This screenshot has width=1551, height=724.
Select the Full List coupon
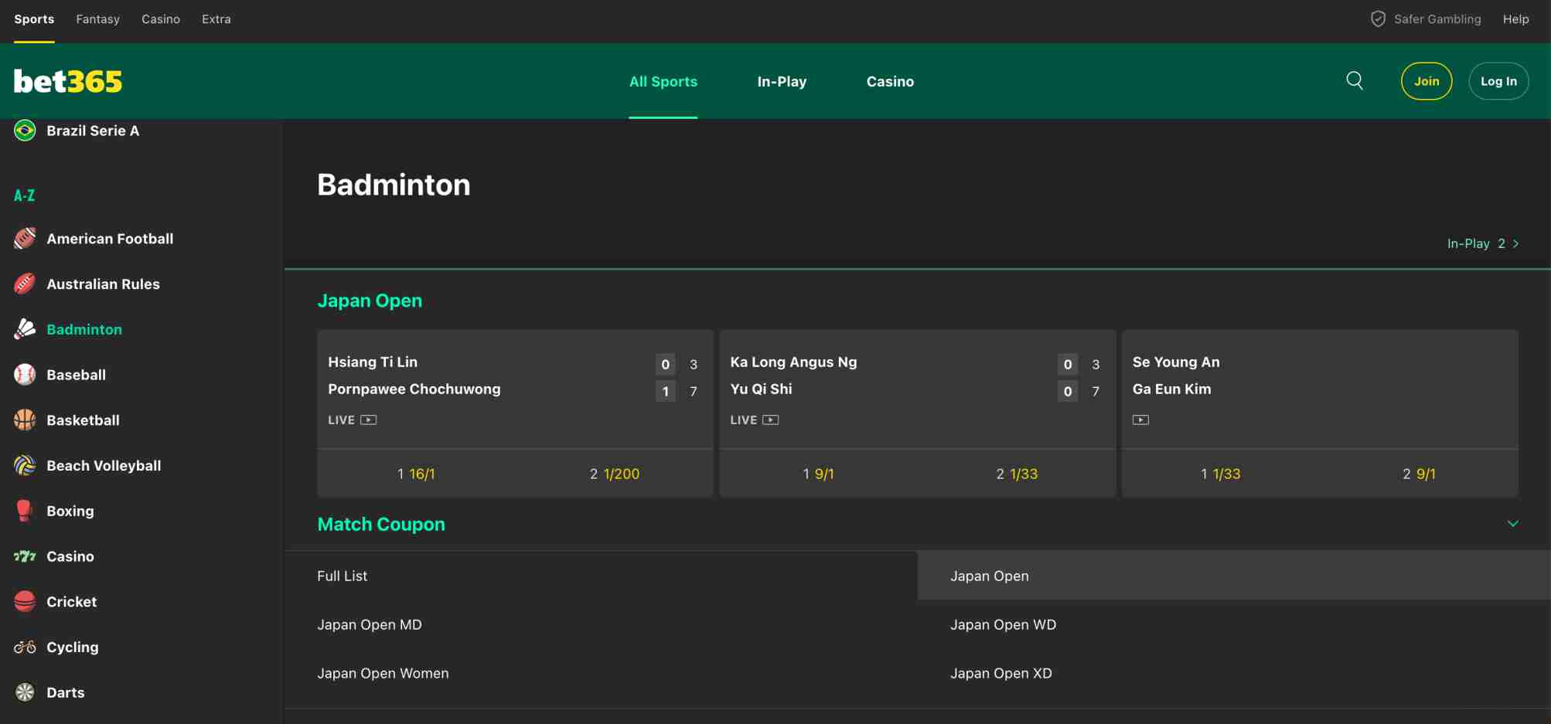(x=601, y=576)
